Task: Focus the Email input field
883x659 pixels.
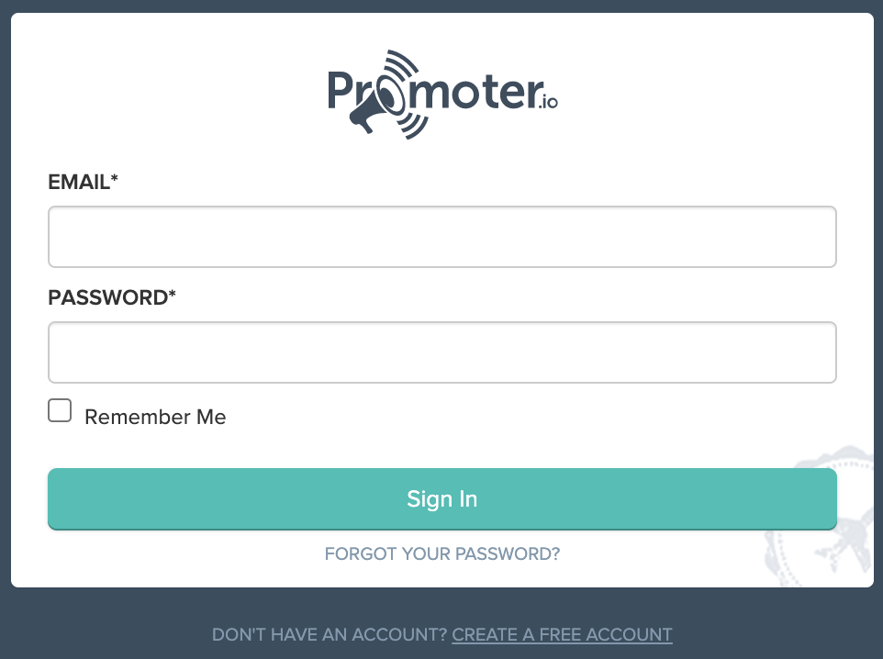Action: click(441, 237)
